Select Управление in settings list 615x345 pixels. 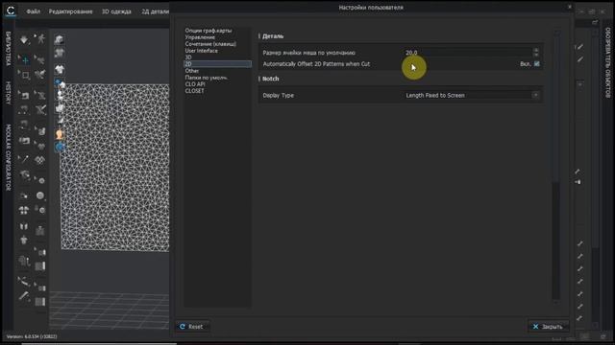pos(200,37)
